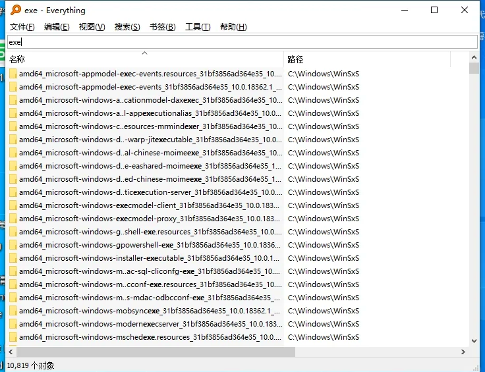This screenshot has width=485, height=372.
Task: Open the 文件(F) menu
Action: [x=22, y=27]
